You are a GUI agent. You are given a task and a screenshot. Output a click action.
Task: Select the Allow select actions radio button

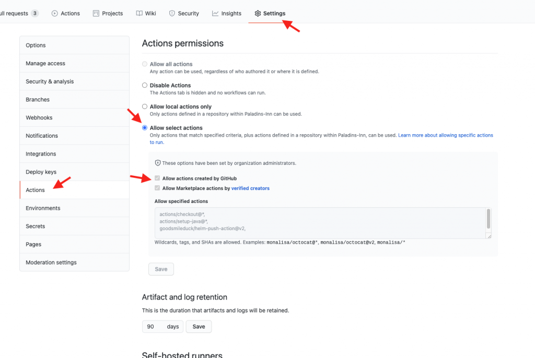[145, 128]
